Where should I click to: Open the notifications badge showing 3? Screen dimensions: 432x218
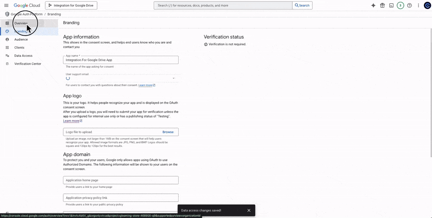coord(400,5)
